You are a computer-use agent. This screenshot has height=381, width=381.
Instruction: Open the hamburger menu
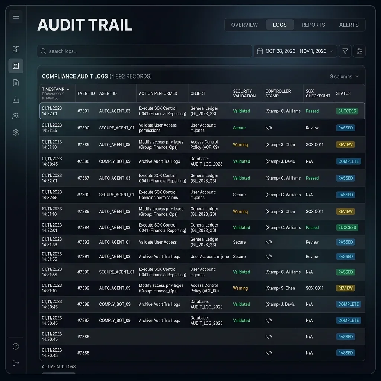pos(16,16)
